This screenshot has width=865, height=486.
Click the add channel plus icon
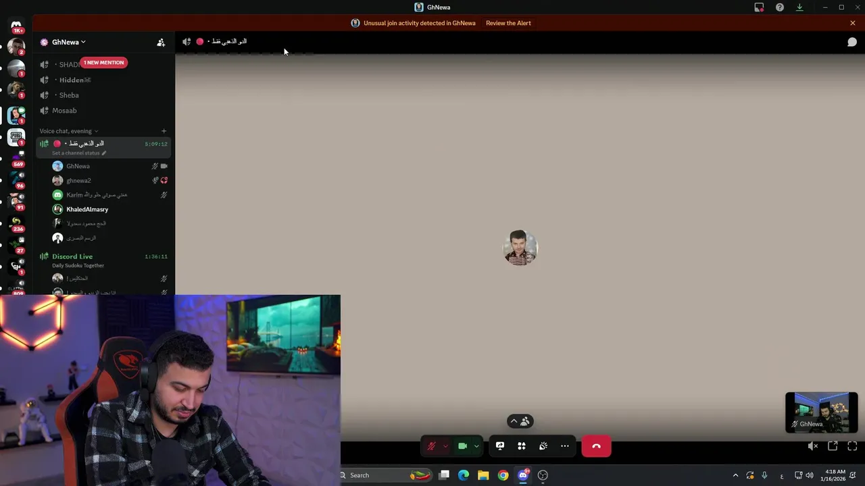tap(164, 131)
